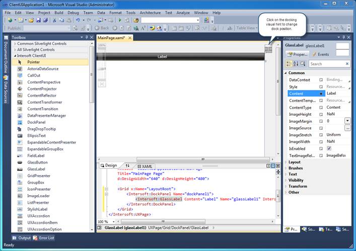The image size is (356, 251).
Task: Expand All Silverlight Controls group
Action: (15, 50)
